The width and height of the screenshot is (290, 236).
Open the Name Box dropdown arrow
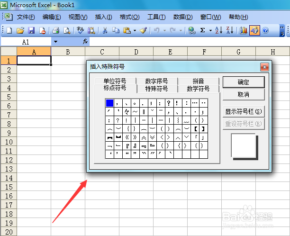pyautogui.click(x=55, y=42)
